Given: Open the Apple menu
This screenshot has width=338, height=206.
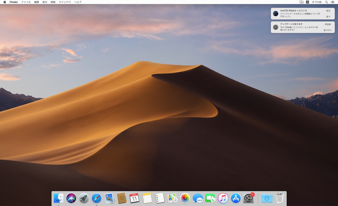Looking at the screenshot, I should (x=4, y=2).
